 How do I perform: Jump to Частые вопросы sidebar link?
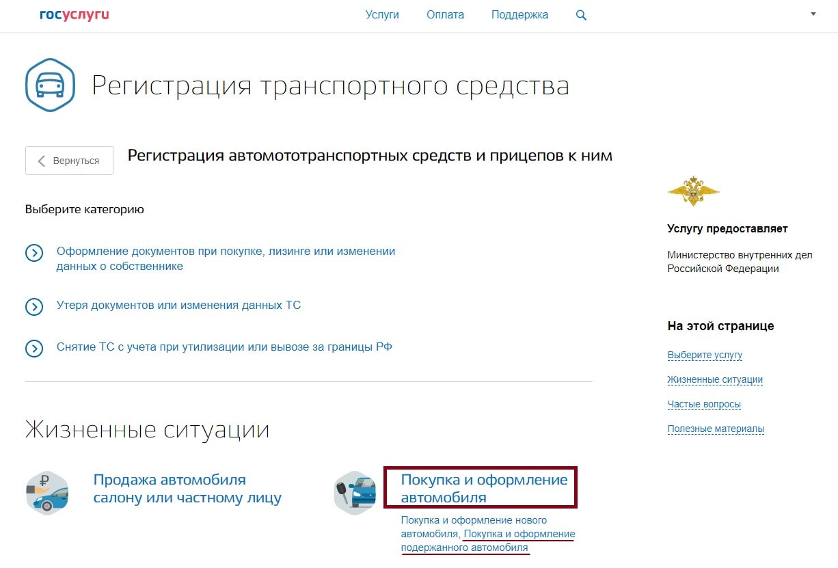click(x=704, y=405)
